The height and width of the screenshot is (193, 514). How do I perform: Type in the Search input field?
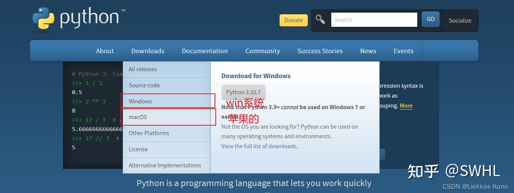click(x=374, y=20)
